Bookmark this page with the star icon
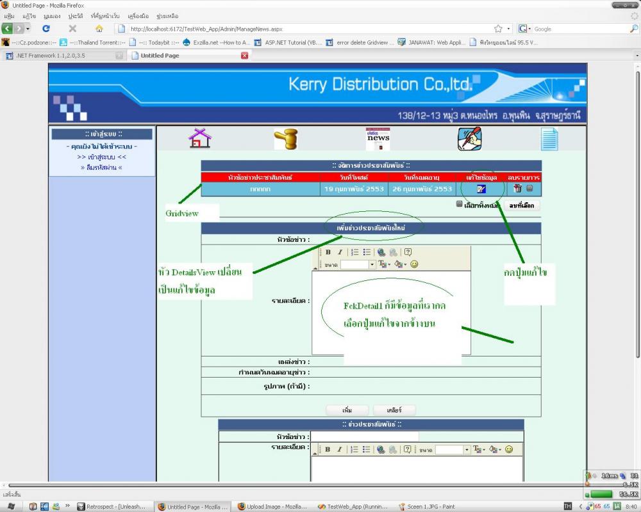 click(x=498, y=29)
